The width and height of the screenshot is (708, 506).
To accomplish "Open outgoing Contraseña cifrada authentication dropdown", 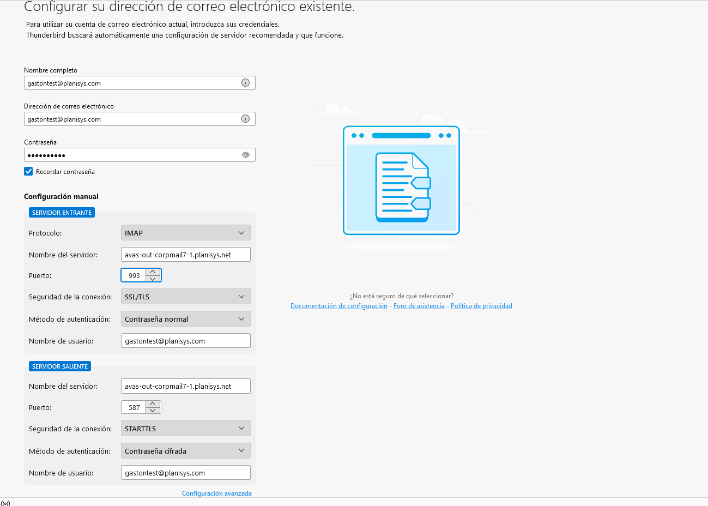I will click(185, 451).
